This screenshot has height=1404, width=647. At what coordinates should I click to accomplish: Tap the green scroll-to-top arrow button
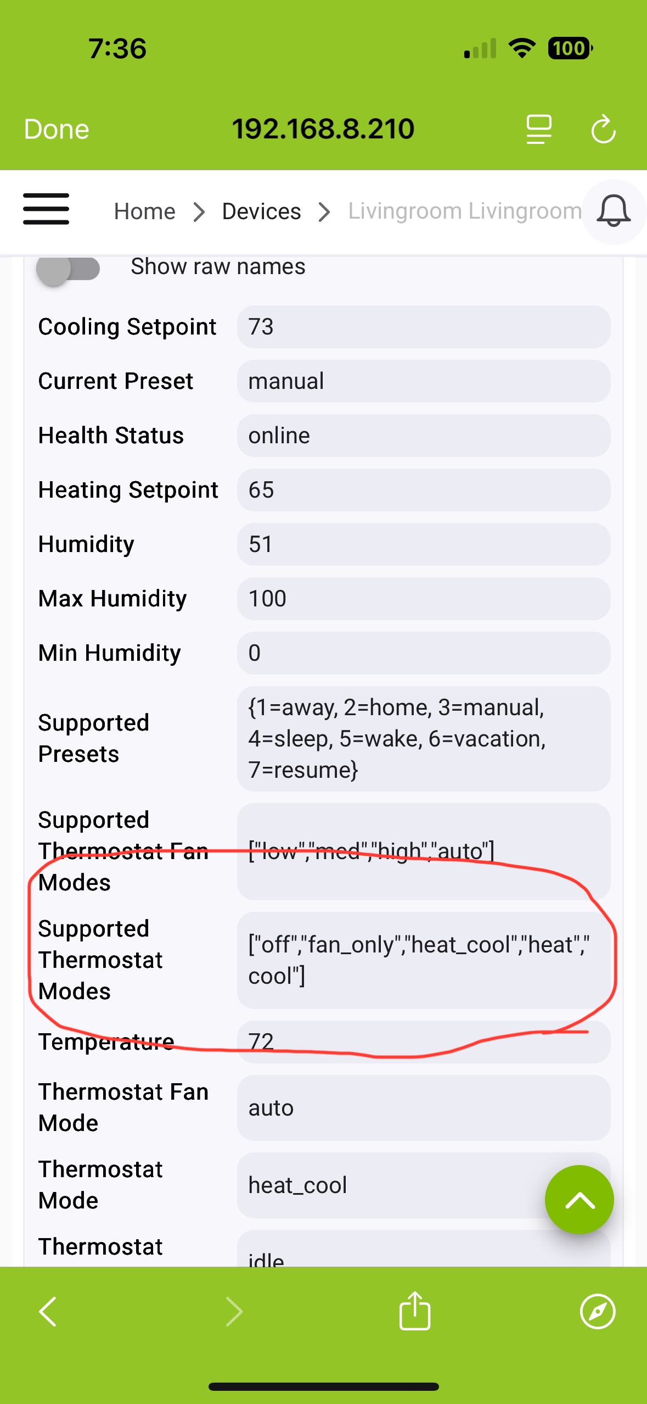579,1199
